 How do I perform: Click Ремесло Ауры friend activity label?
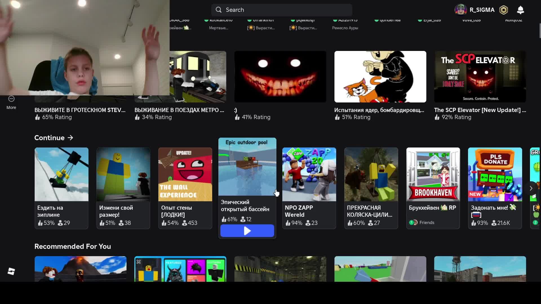[345, 28]
